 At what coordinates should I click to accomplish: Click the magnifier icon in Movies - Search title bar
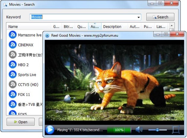pyautogui.click(x=5, y=5)
